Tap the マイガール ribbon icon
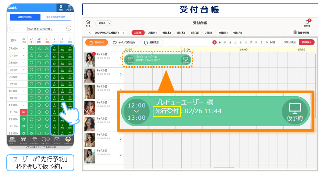321x174 pixels. click(24, 140)
